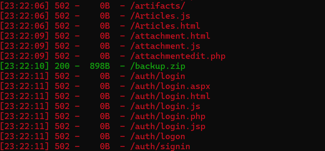This screenshot has width=325, height=151.
Task: Select the /attachment.js path
Action: pyautogui.click(x=165, y=46)
